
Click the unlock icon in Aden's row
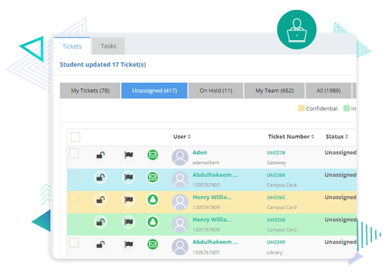100,155
